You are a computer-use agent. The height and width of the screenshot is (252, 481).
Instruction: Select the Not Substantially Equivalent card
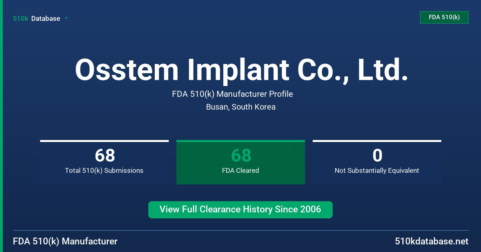377,162
